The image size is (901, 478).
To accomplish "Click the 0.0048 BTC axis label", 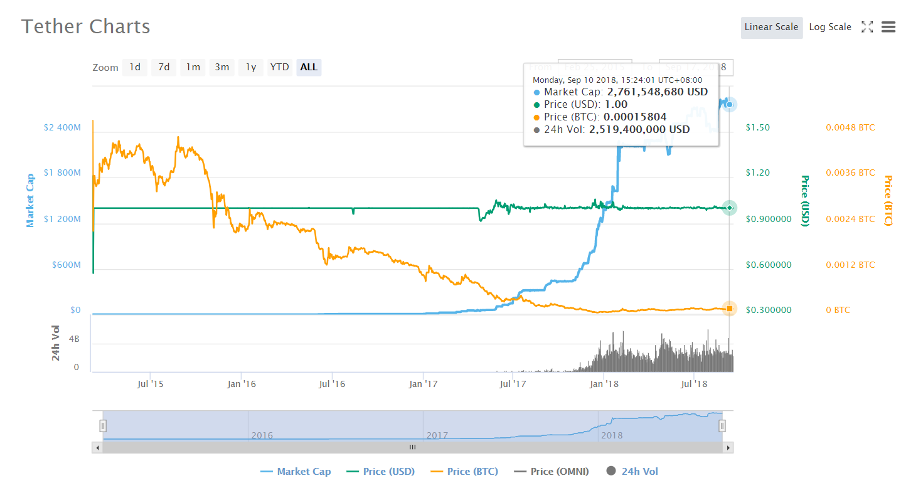I will click(850, 127).
